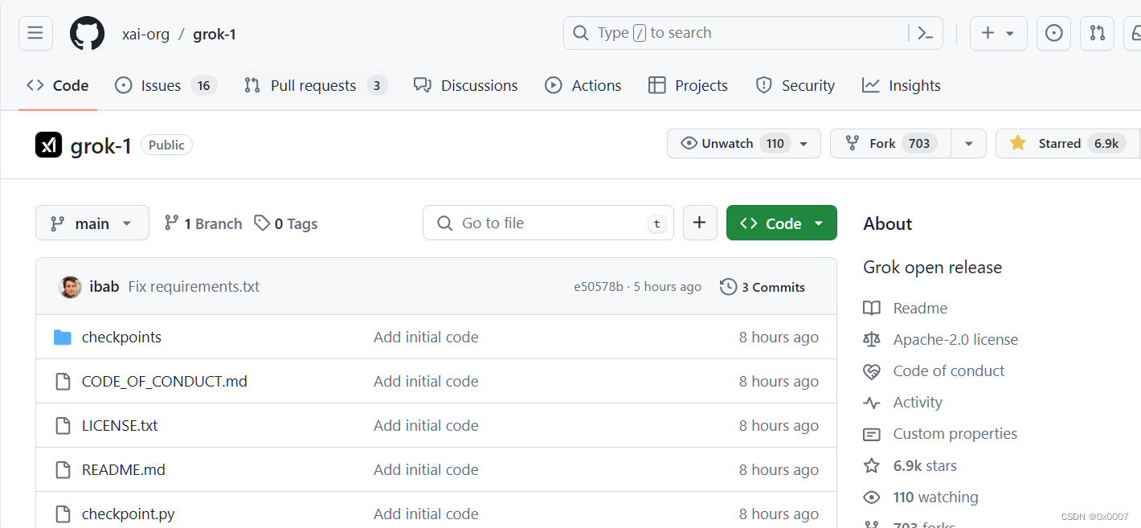The height and width of the screenshot is (528, 1141).
Task: Click the star icon beside 6.9k stars
Action: (x=872, y=465)
